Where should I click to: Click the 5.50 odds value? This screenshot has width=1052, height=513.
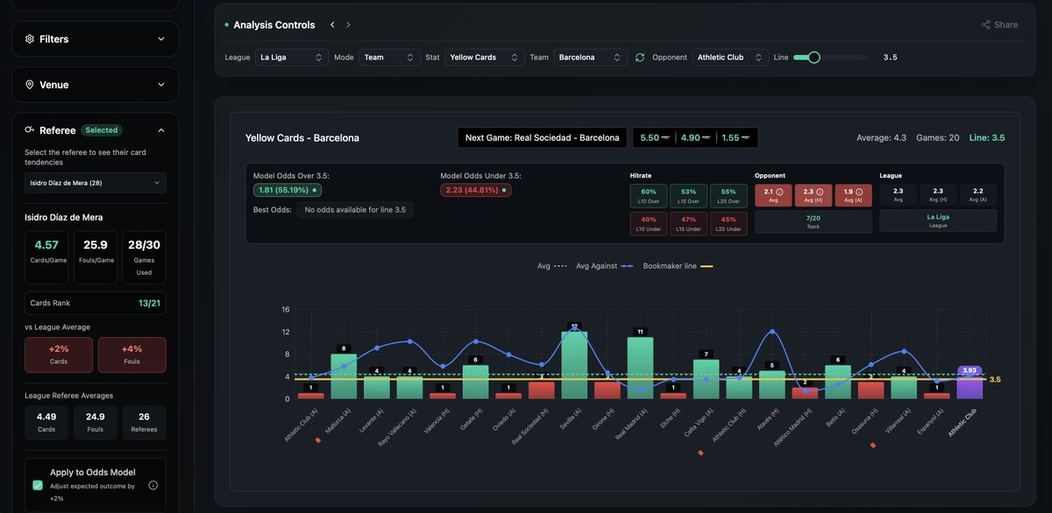coord(649,137)
